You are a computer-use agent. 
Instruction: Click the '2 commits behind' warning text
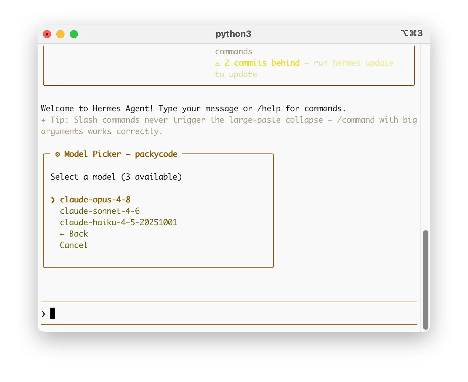(262, 63)
